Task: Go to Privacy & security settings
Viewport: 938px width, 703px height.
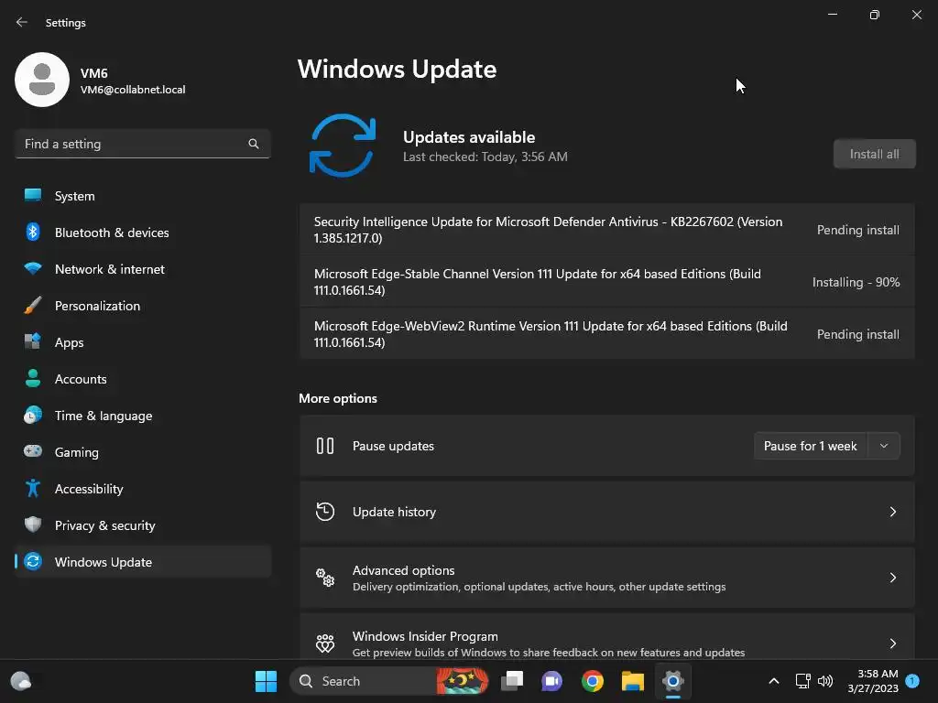Action: click(x=143, y=525)
